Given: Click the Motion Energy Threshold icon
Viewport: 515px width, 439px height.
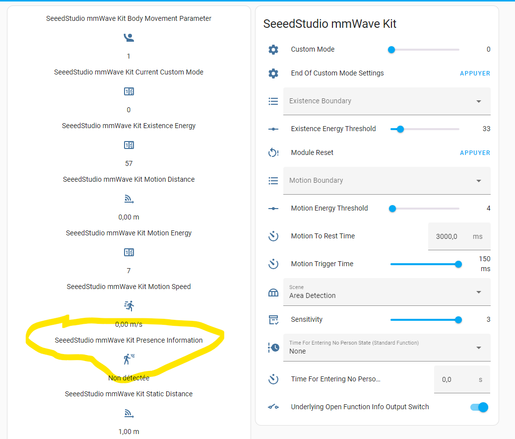Looking at the screenshot, I should [273, 209].
